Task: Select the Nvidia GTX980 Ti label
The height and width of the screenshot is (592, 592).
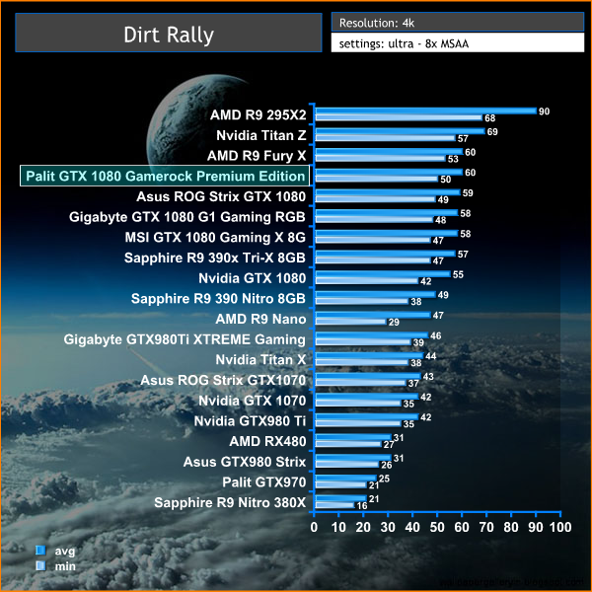Action: [x=250, y=421]
